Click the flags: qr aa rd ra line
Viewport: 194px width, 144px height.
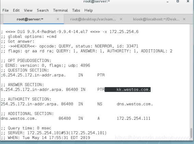87,51
